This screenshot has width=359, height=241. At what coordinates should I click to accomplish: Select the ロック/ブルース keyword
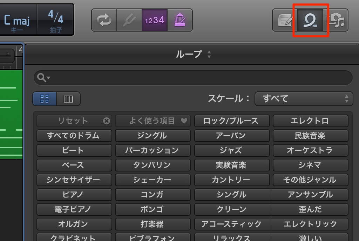pos(232,121)
